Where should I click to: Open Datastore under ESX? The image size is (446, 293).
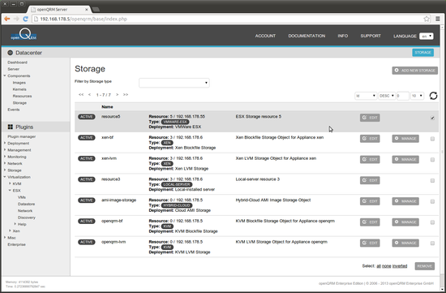(x=26, y=204)
